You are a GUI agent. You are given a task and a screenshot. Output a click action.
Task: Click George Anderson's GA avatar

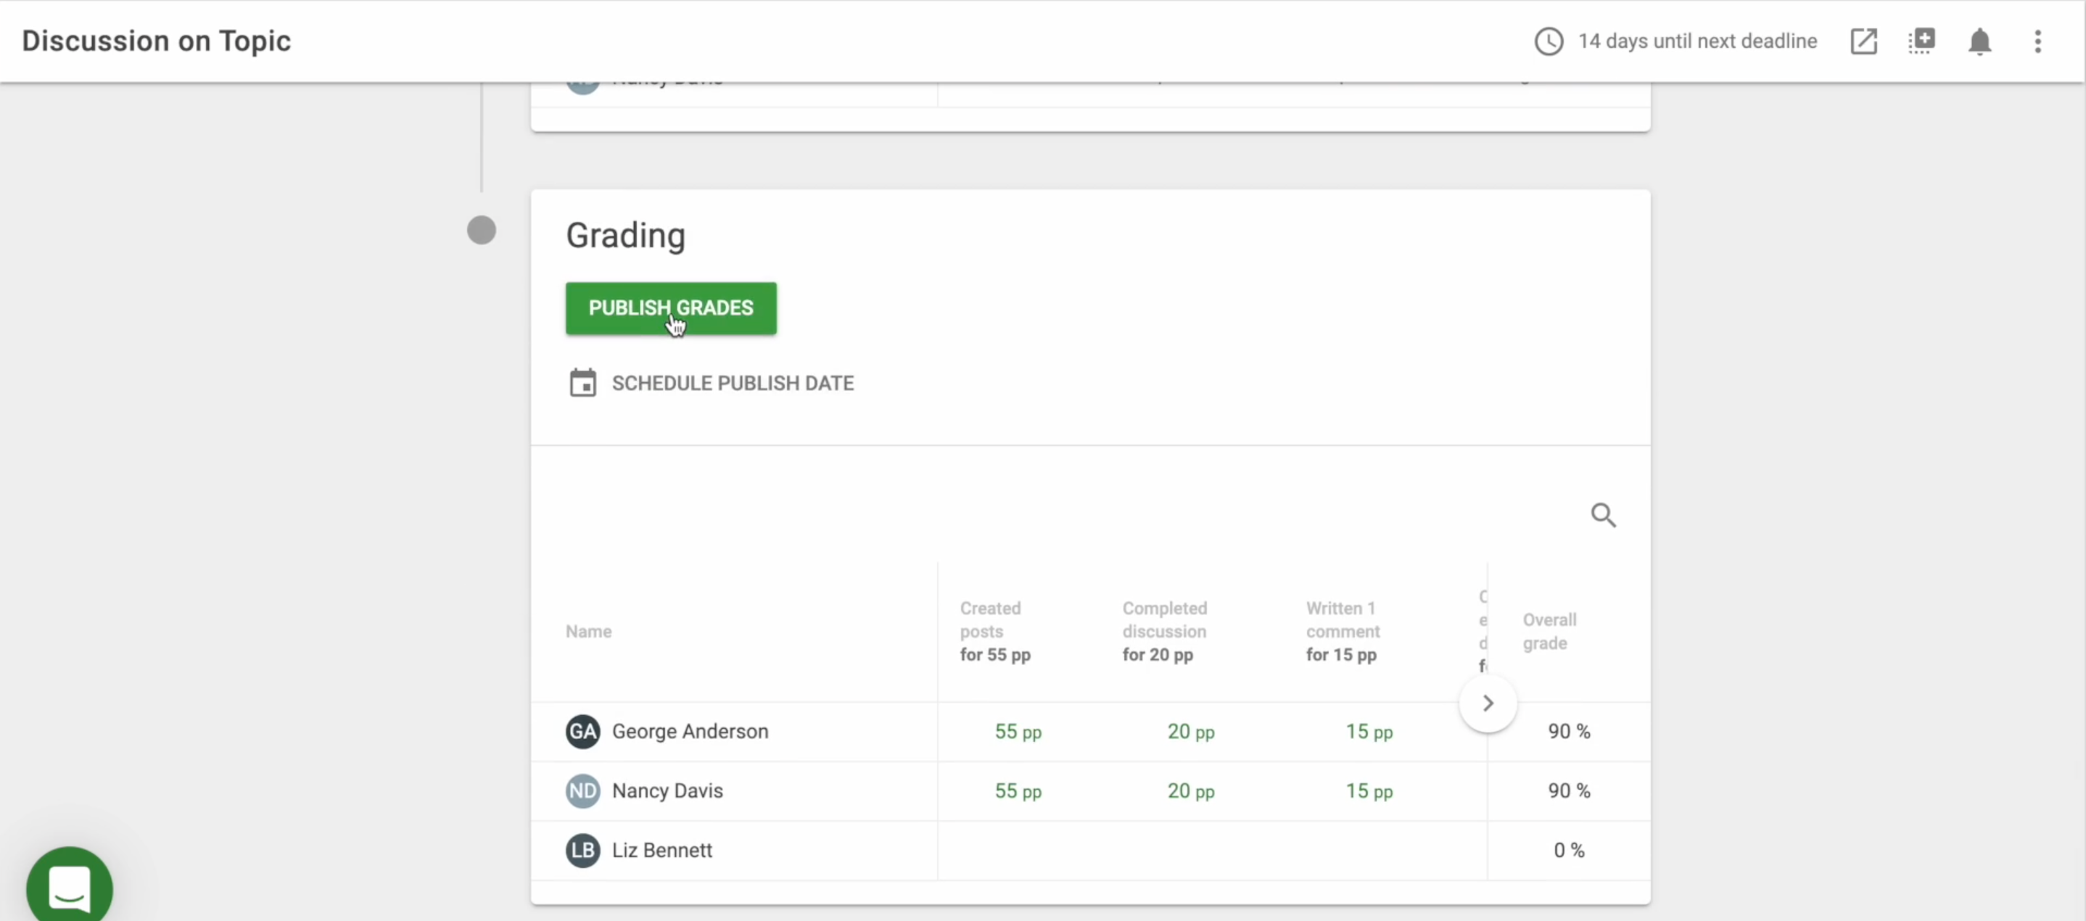pyautogui.click(x=582, y=732)
